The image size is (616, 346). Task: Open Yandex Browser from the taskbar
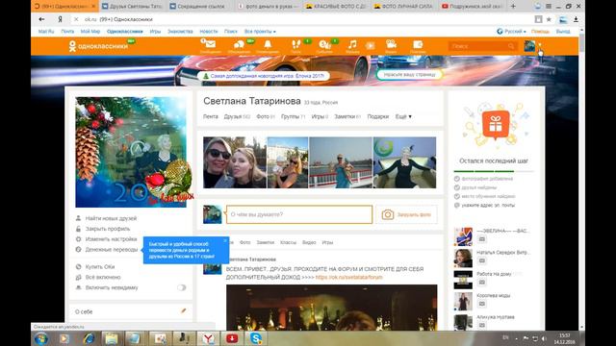coord(208,338)
